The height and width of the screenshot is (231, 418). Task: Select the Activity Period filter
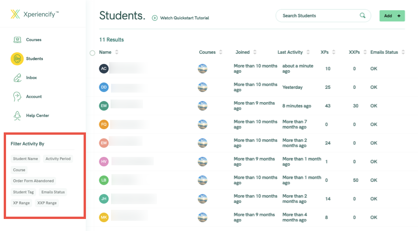(x=58, y=159)
